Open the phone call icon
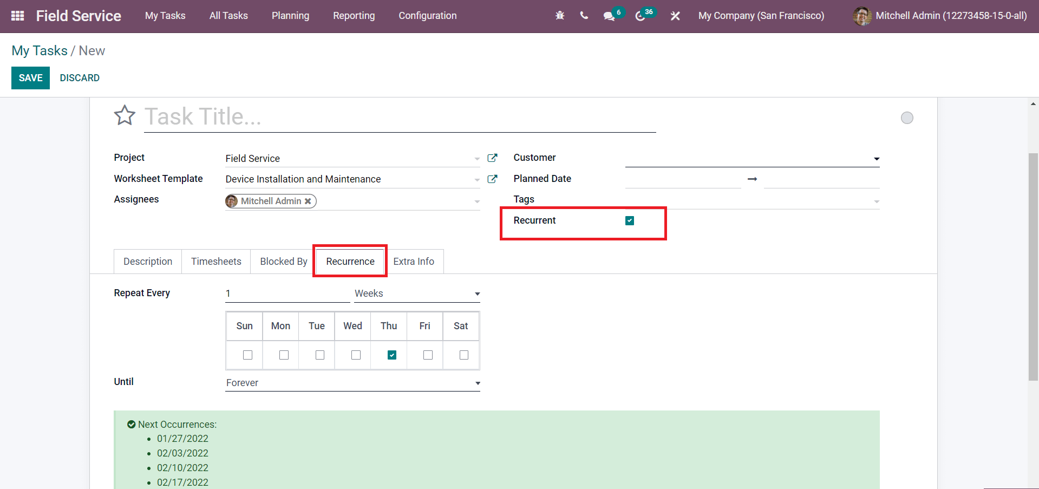 coord(584,16)
